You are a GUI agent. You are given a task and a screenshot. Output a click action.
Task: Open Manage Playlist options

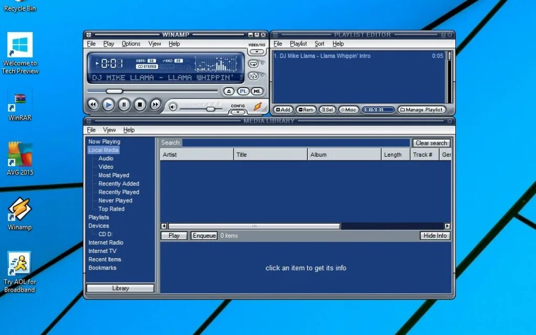421,110
